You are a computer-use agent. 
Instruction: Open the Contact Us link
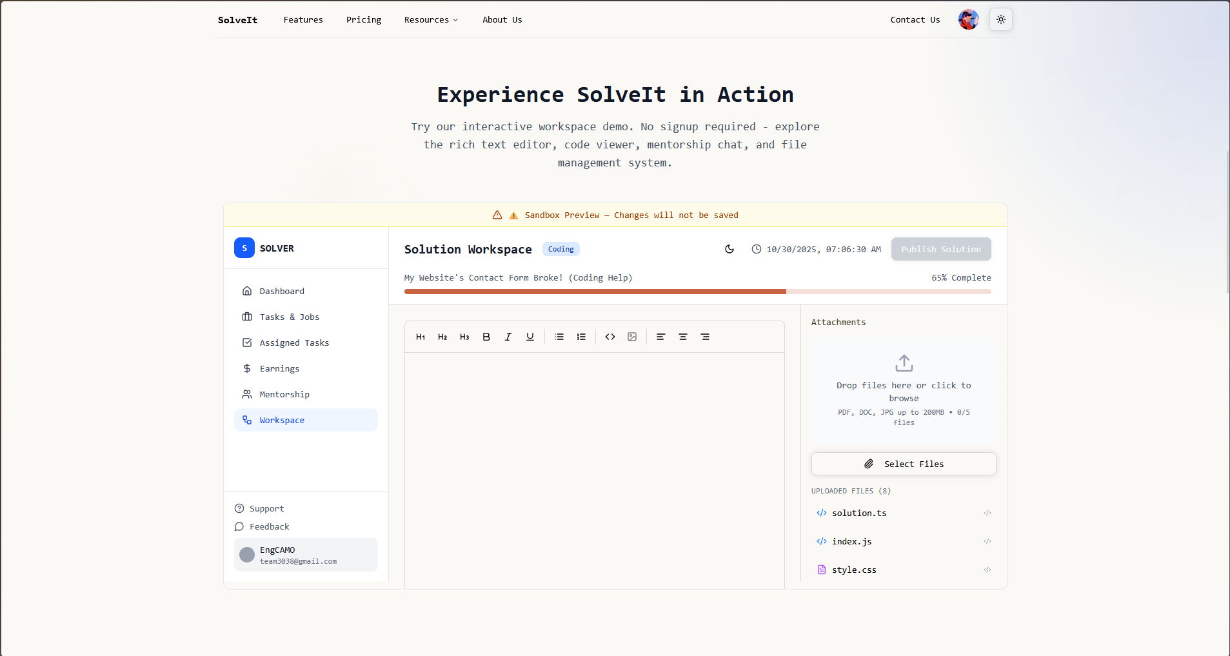[915, 19]
